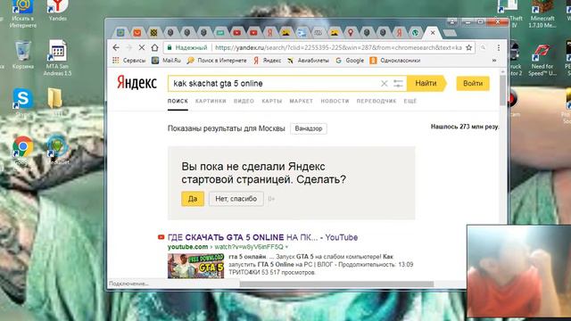The height and width of the screenshot is (321, 571).
Task: Click the 'Нашлось 273 млн' results count text
Action: [x=465, y=127]
